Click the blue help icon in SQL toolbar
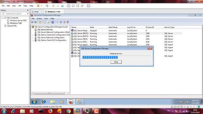Image resolution: width=203 pixels, height=114 pixels. (53, 22)
